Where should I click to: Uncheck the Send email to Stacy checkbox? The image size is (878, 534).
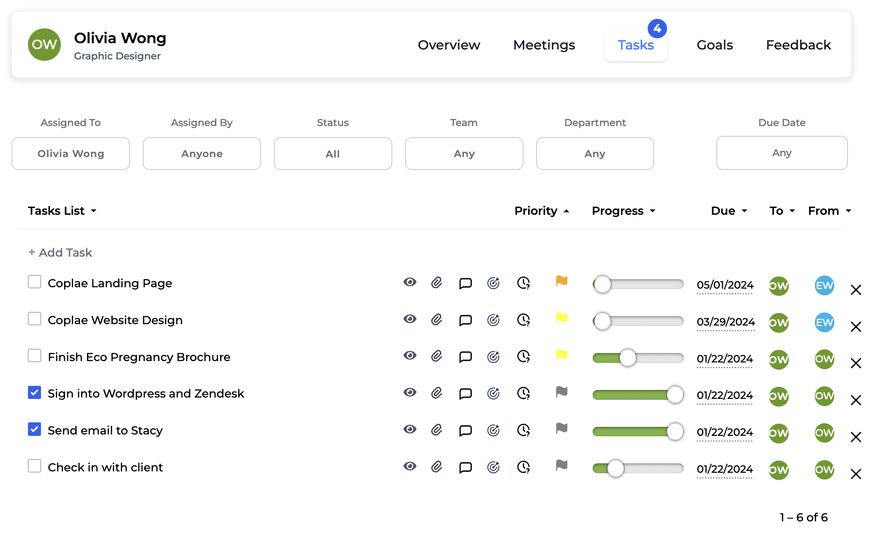[35, 429]
